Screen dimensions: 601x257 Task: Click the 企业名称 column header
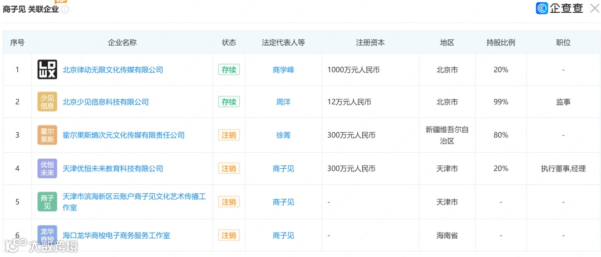coord(122,42)
